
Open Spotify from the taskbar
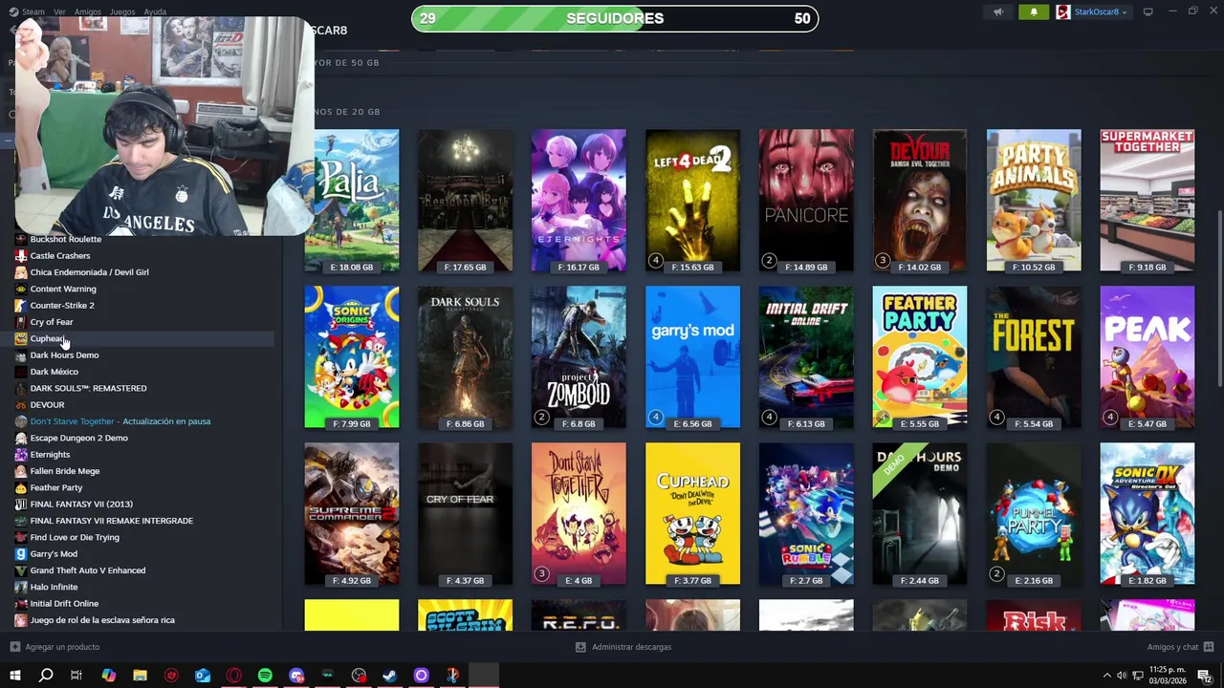click(265, 676)
